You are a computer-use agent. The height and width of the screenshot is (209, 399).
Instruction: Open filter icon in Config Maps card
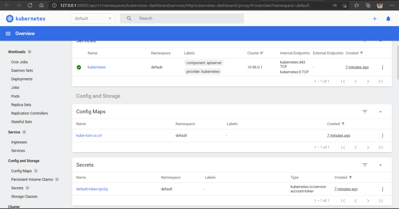[365, 111]
